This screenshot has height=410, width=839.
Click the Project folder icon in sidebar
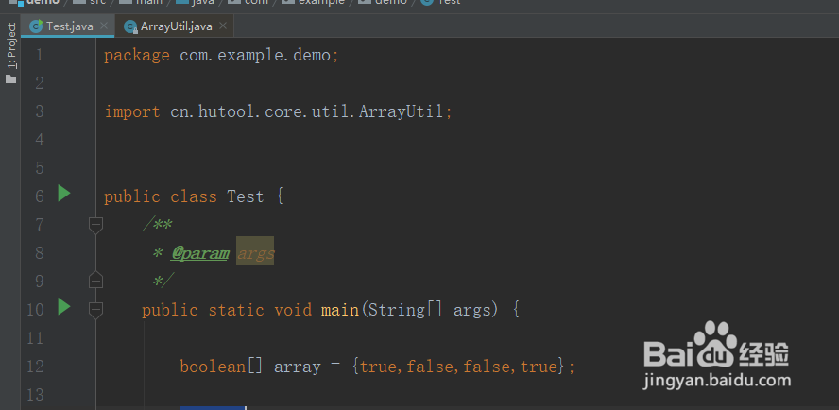11,79
